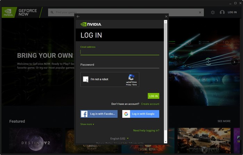The width and height of the screenshot is (243, 155).
Task: Open settings gear in header
Action: (x=213, y=12)
